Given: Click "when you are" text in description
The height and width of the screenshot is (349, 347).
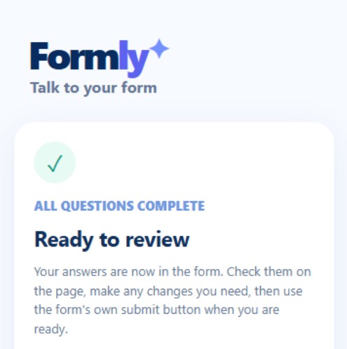Looking at the screenshot, I should point(242,310).
